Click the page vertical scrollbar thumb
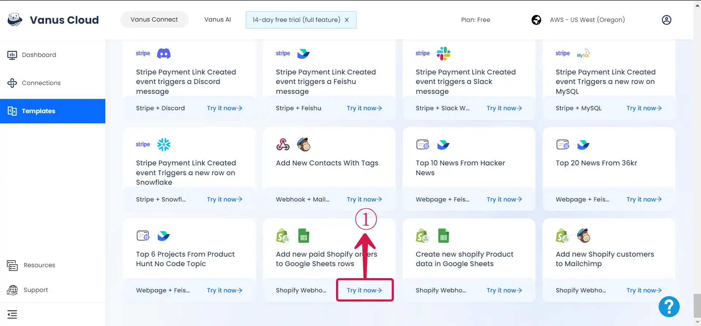The image size is (701, 326). (697, 306)
